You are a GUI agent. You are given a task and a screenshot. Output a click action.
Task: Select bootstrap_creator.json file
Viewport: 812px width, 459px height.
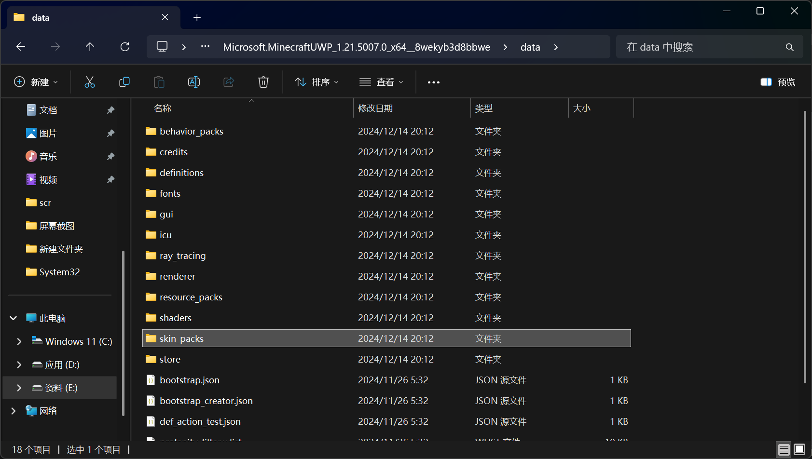pos(386,401)
